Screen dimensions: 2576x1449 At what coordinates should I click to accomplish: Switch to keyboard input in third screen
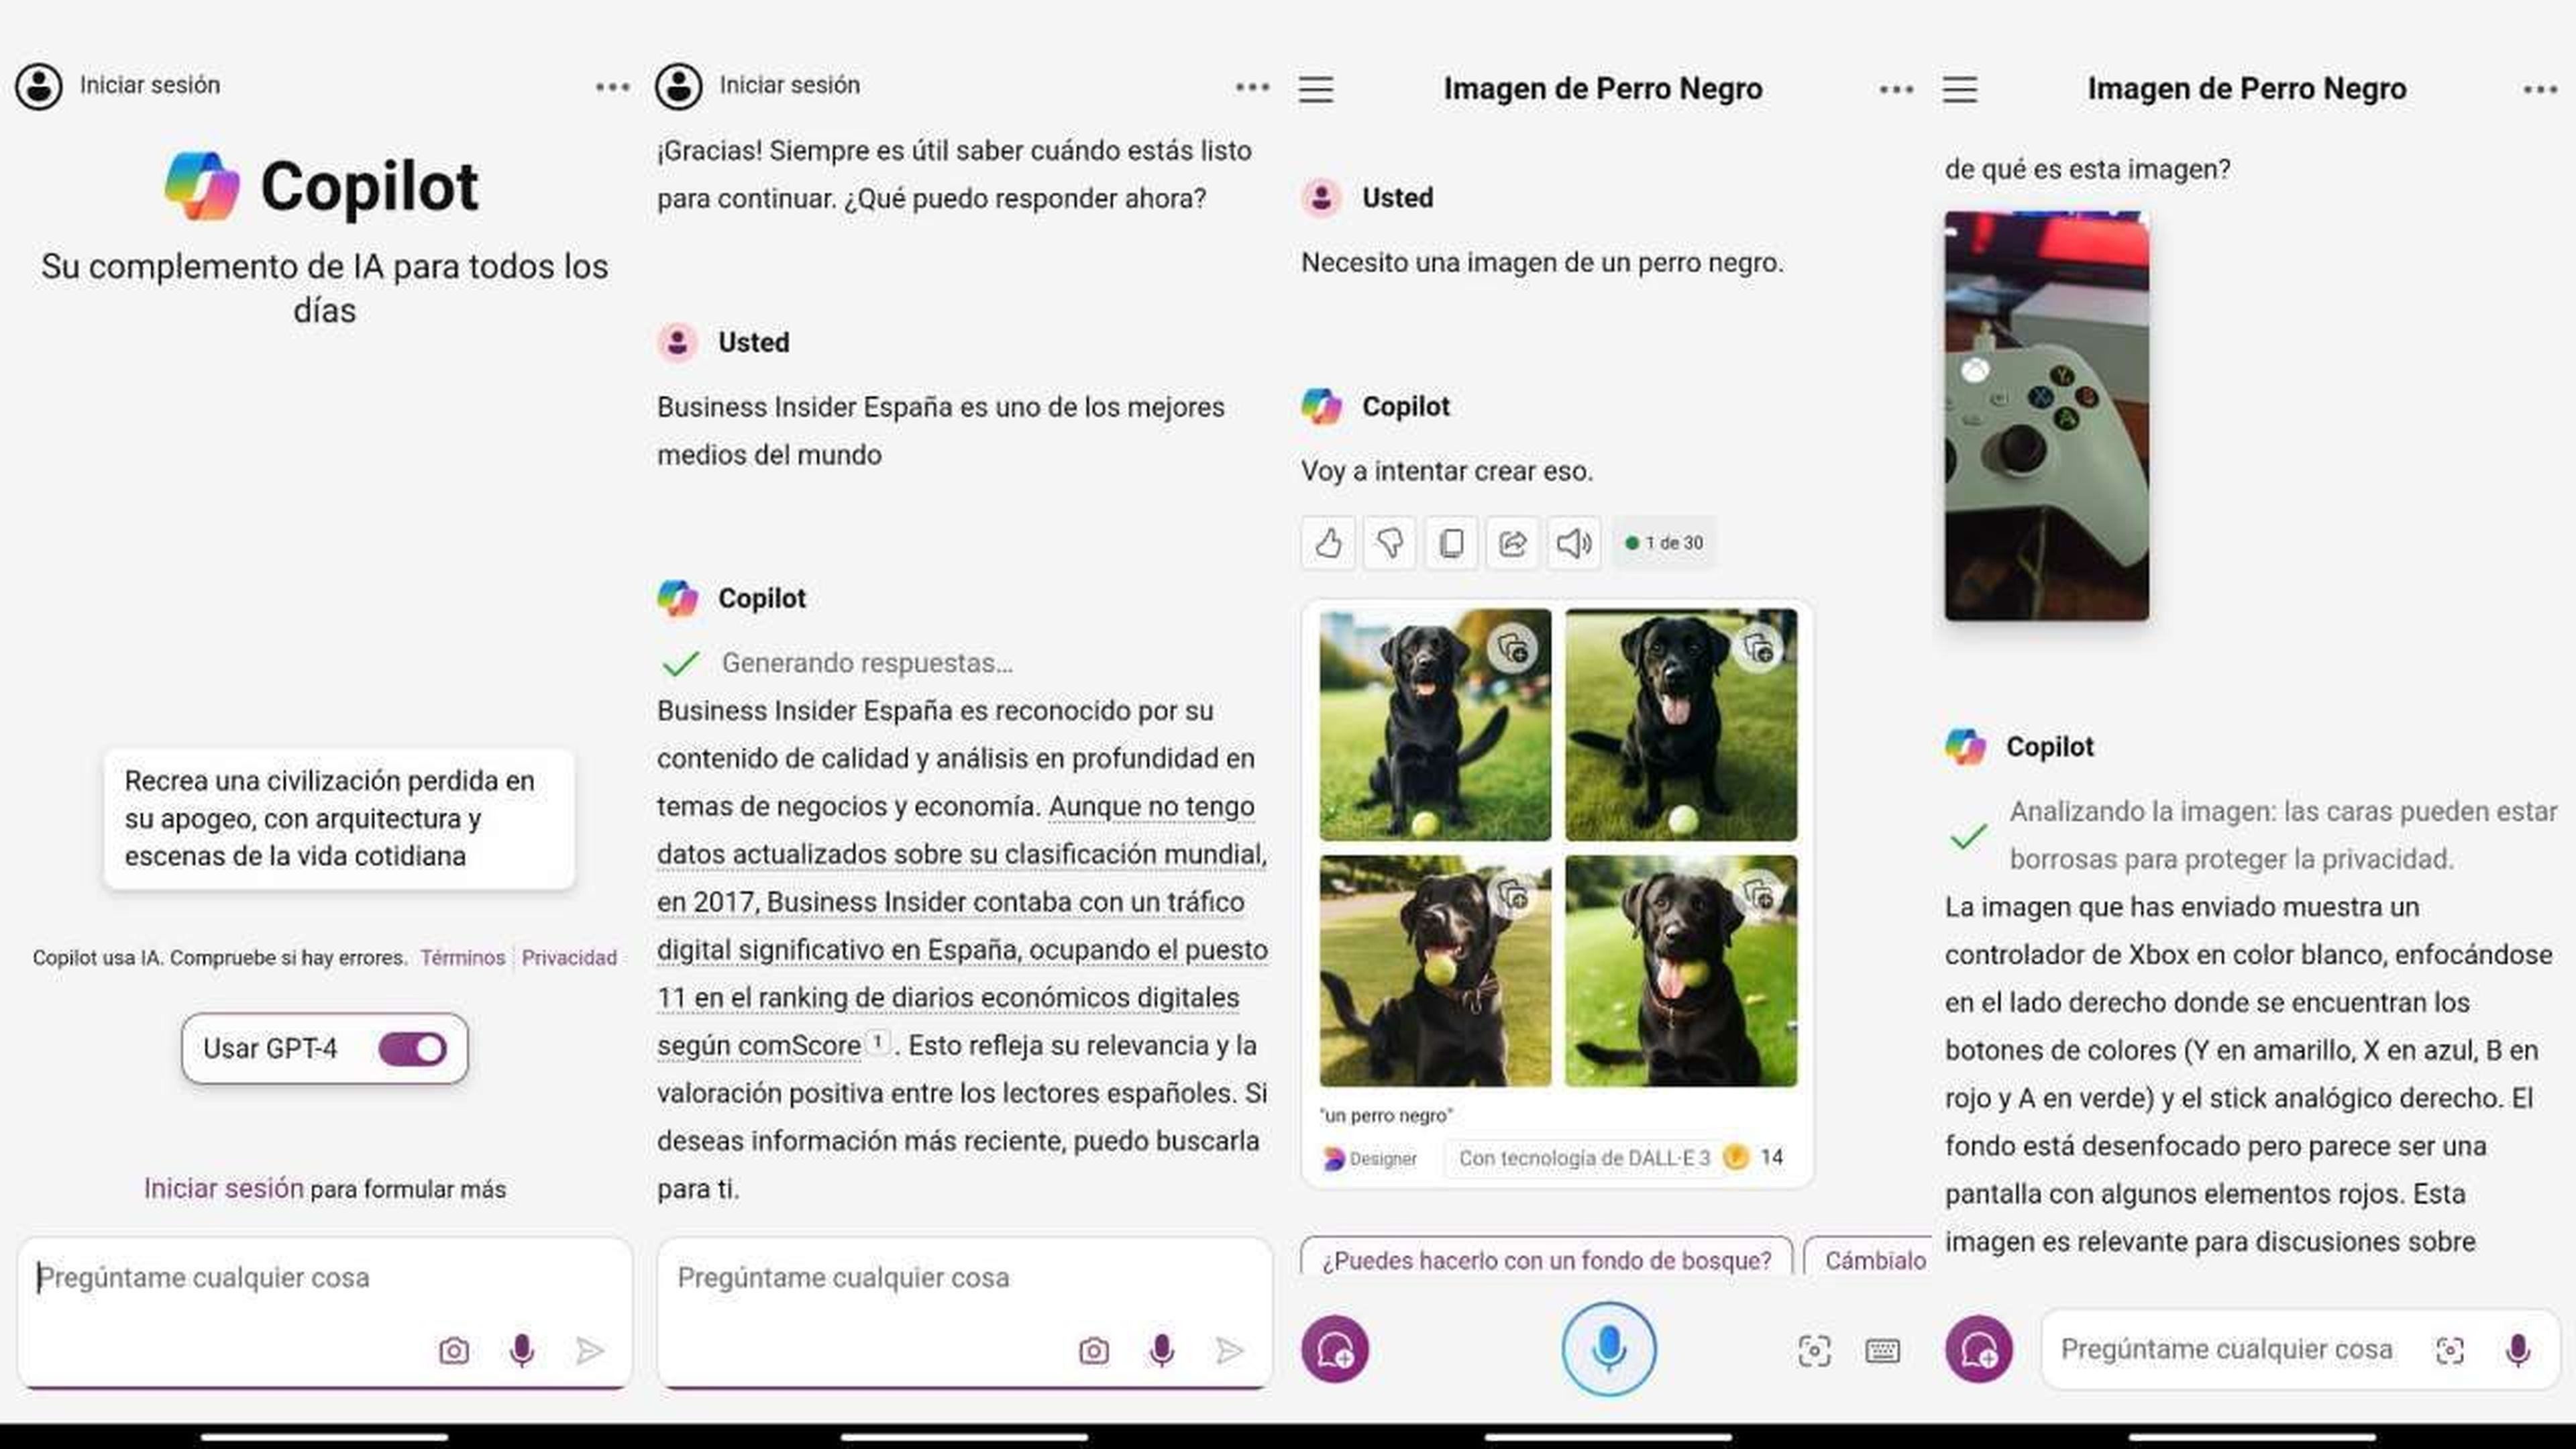[x=1883, y=1351]
